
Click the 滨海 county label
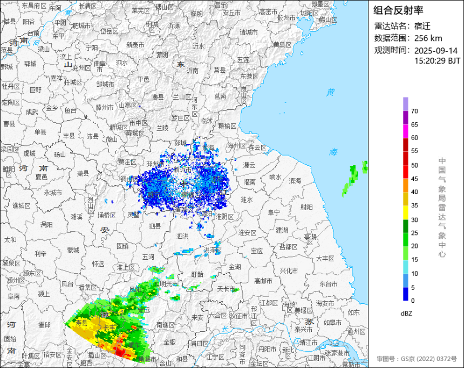[x=295, y=181]
